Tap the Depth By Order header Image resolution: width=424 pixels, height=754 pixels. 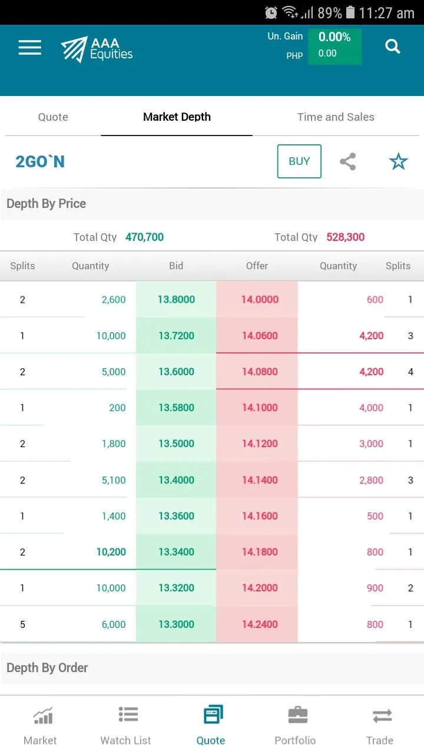[x=47, y=668]
